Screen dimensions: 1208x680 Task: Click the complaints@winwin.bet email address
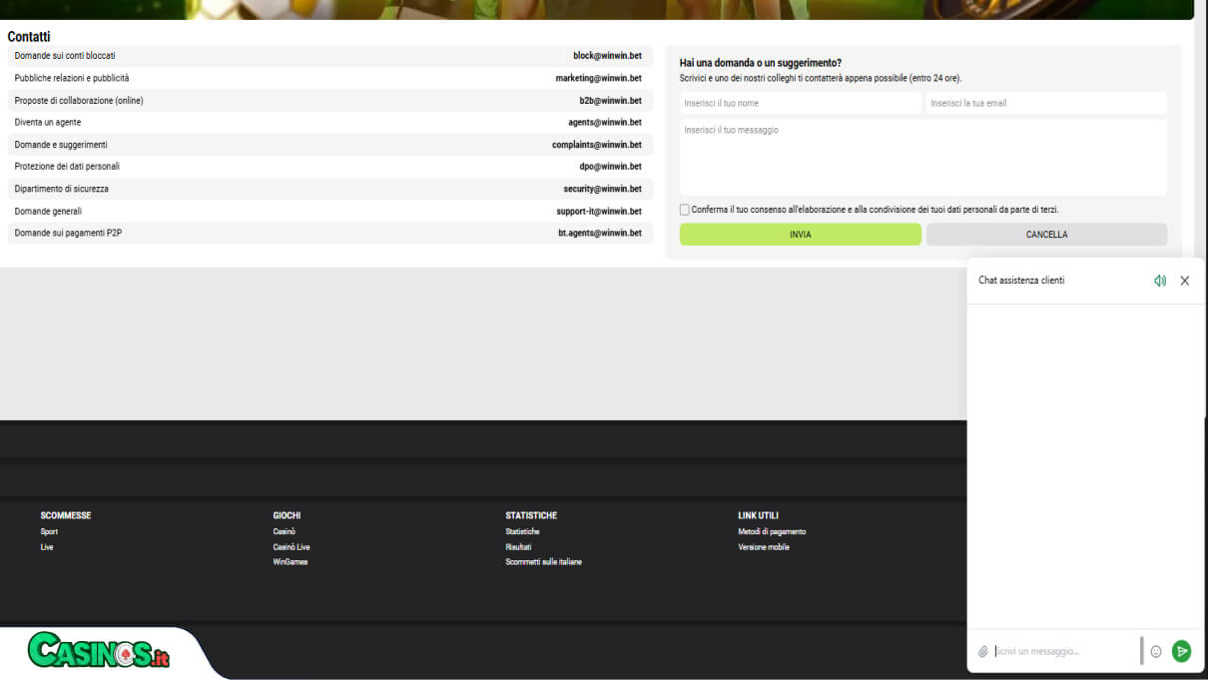tap(597, 145)
